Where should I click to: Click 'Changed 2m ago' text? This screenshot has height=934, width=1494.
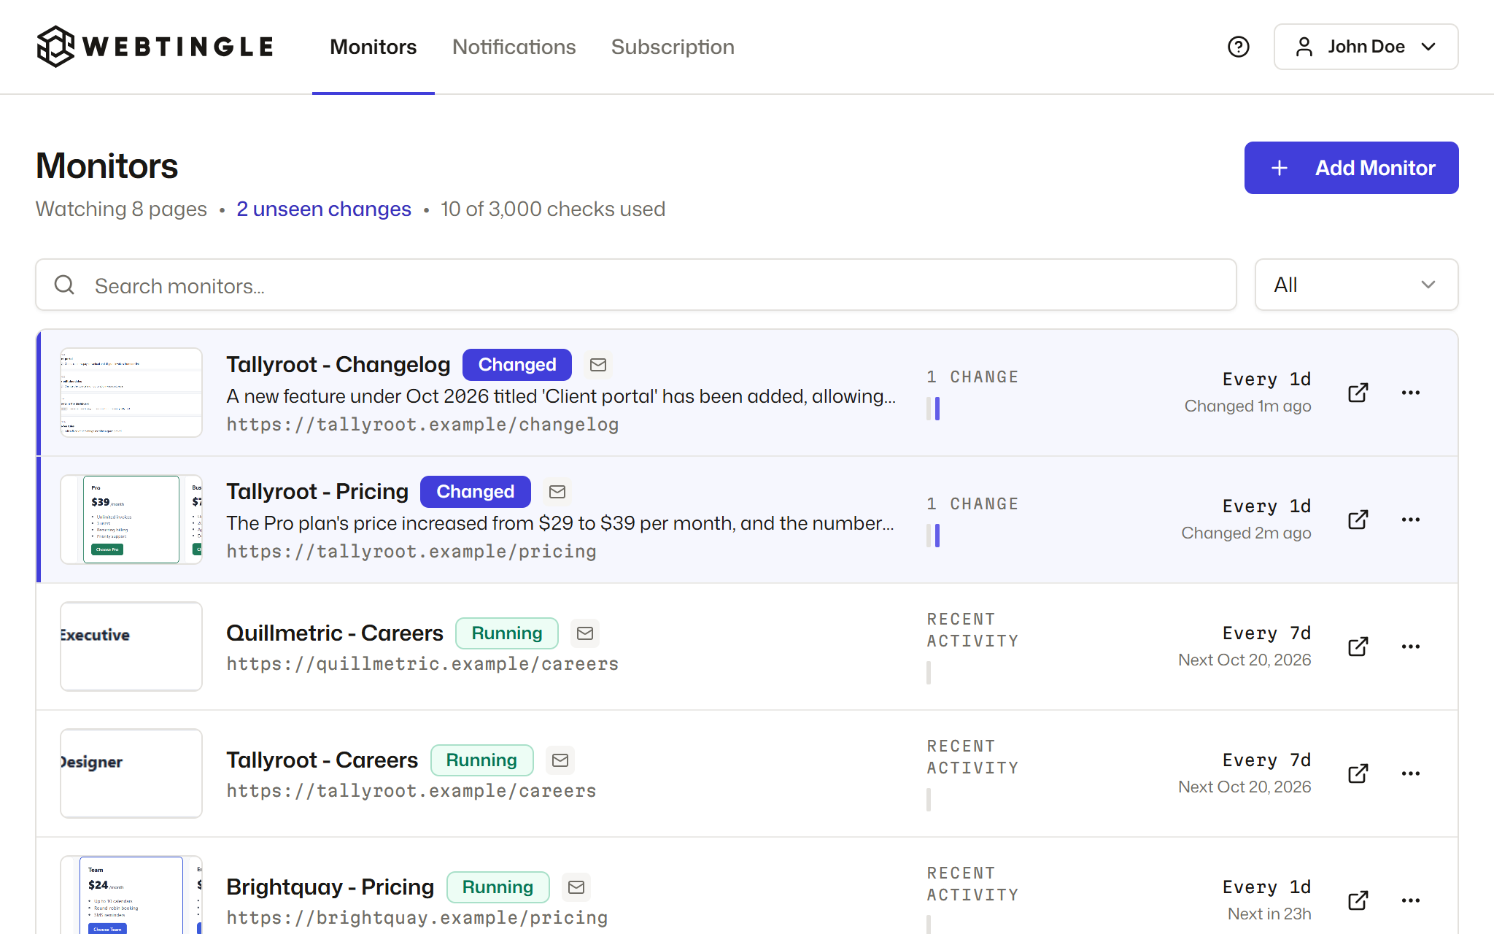(1246, 533)
